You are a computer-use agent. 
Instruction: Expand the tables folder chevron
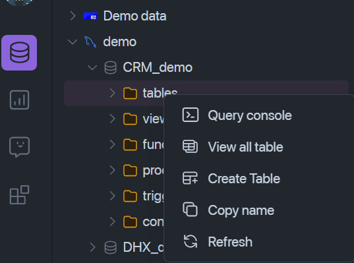112,93
